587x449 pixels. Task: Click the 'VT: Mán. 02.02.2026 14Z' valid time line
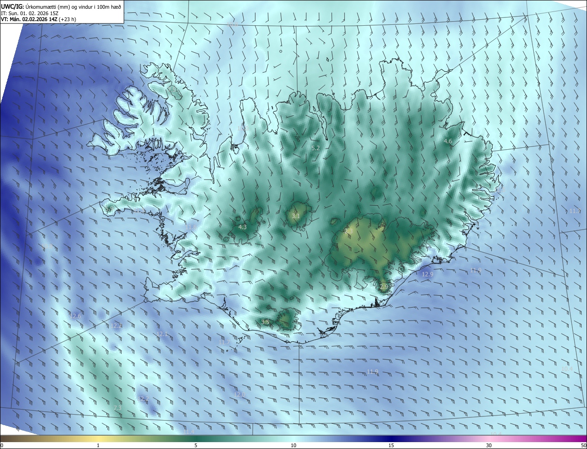pos(38,20)
